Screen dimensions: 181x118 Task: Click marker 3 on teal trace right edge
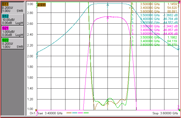coord(178,49)
